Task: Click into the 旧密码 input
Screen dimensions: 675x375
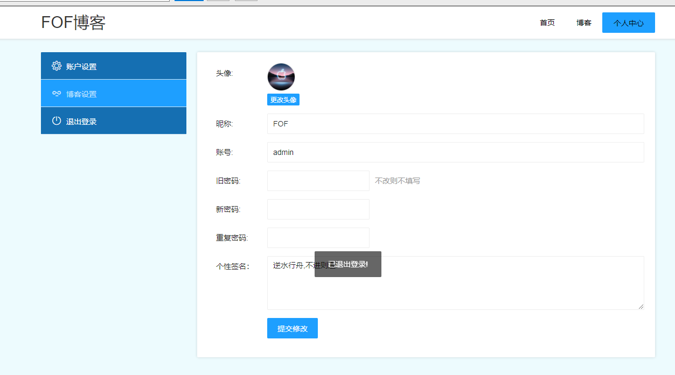Action: coord(318,181)
